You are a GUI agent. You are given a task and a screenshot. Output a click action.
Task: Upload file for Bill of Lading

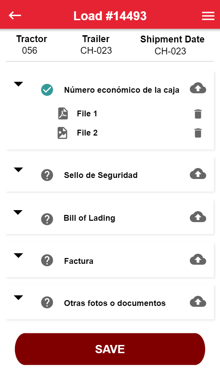198,217
